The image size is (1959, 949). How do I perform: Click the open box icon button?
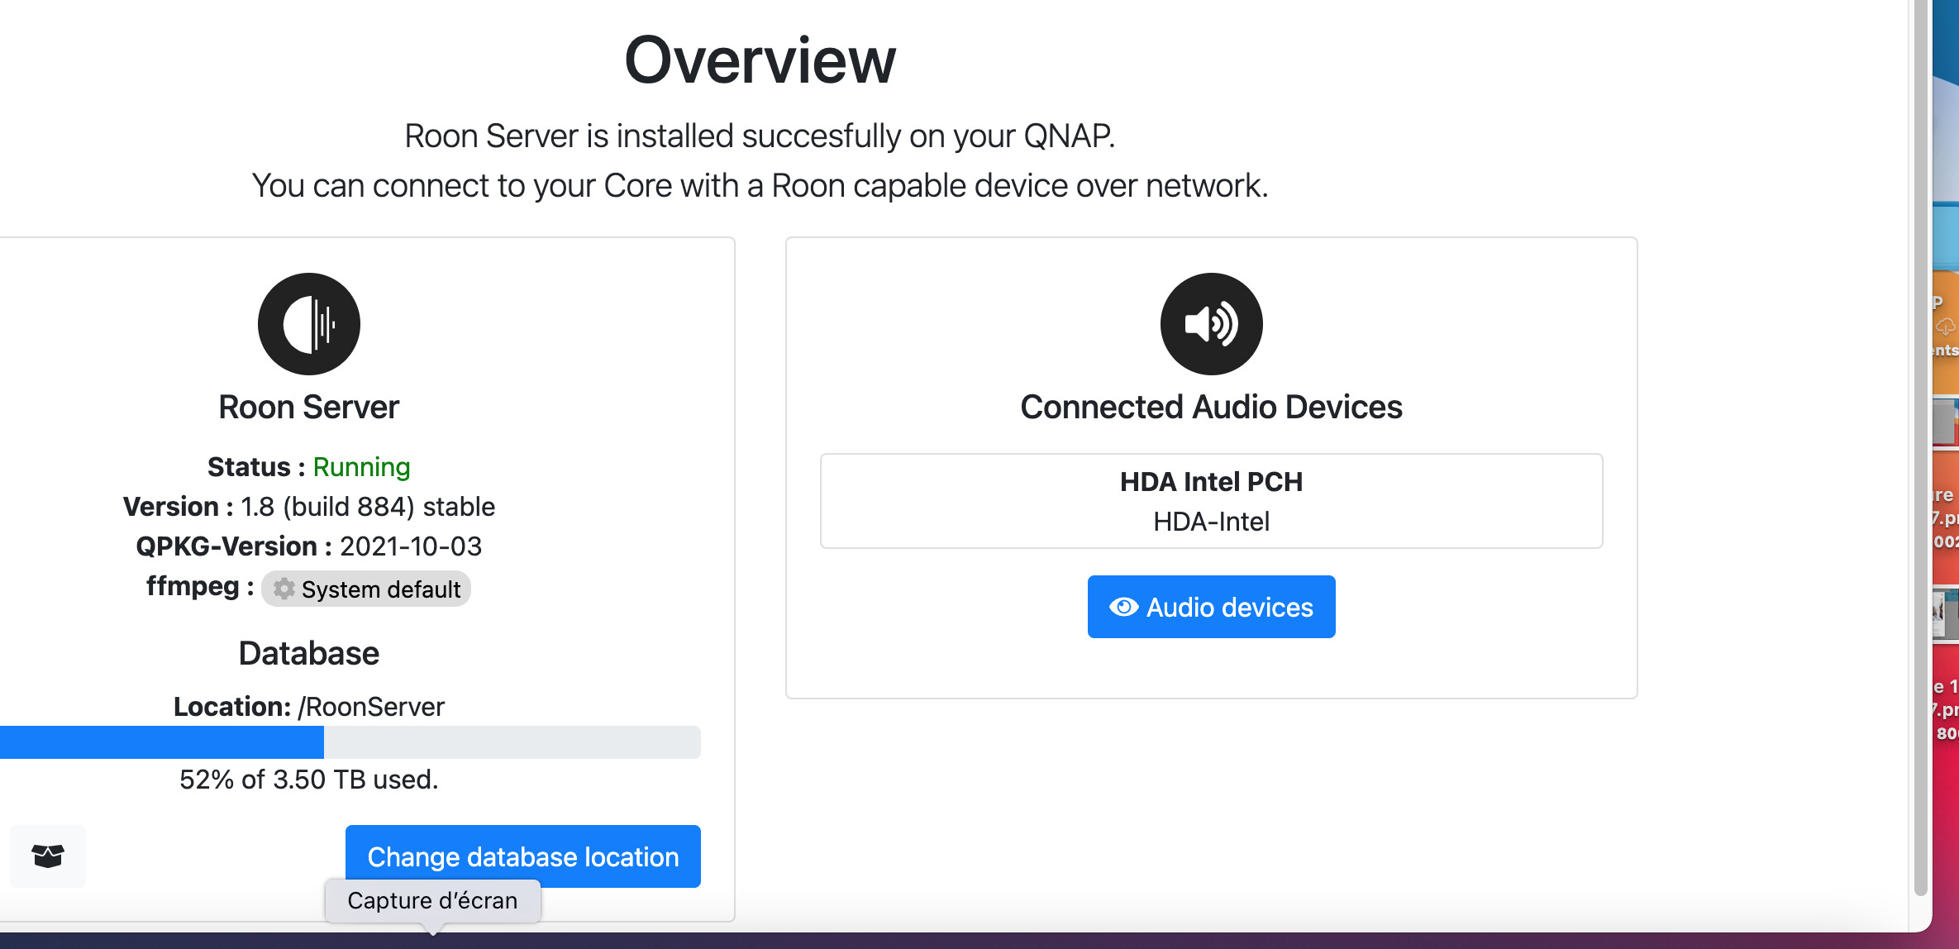(x=48, y=856)
